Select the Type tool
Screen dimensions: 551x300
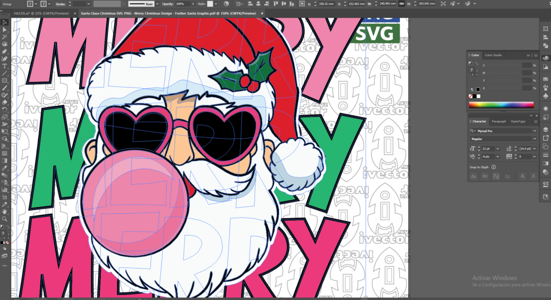pyautogui.click(x=4, y=66)
